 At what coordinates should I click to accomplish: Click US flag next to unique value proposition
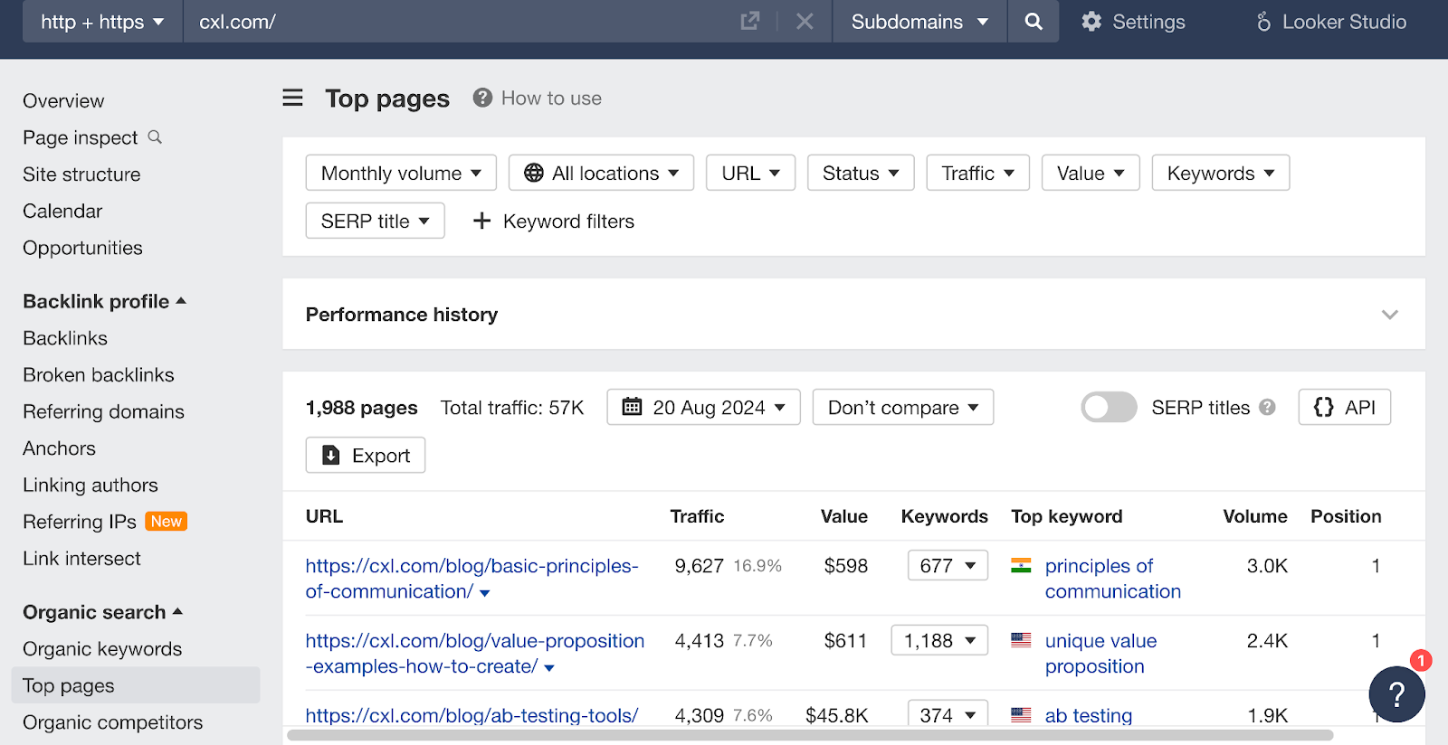click(x=1021, y=640)
